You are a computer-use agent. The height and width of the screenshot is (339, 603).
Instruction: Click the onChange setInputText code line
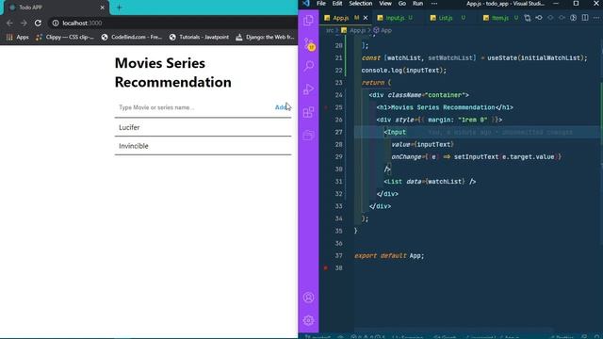click(476, 157)
